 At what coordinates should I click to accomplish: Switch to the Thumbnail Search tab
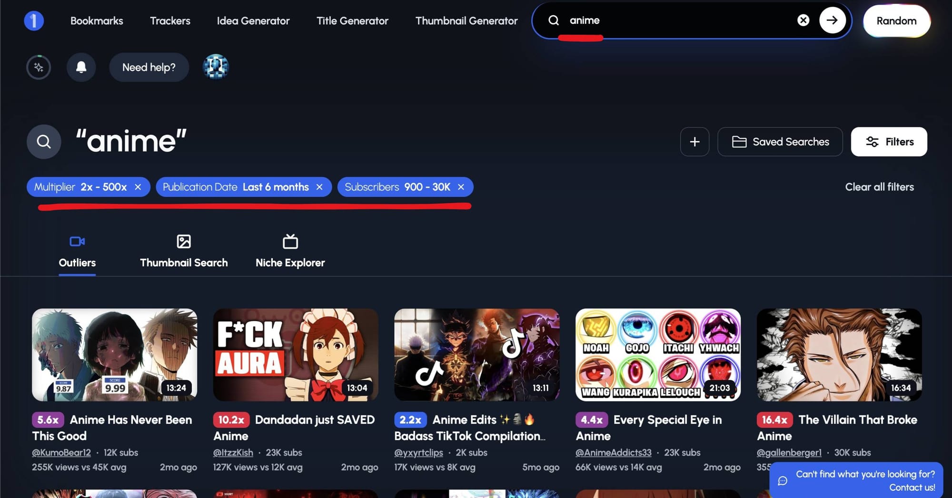click(184, 252)
